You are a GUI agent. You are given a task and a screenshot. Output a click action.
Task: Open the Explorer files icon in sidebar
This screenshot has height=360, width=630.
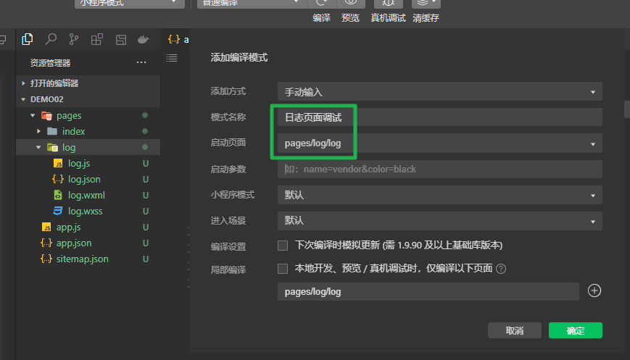click(28, 39)
